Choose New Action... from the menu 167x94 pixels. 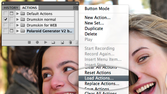tap(97, 17)
